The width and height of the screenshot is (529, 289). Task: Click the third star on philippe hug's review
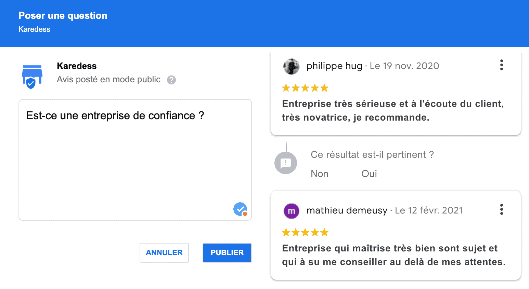(305, 88)
